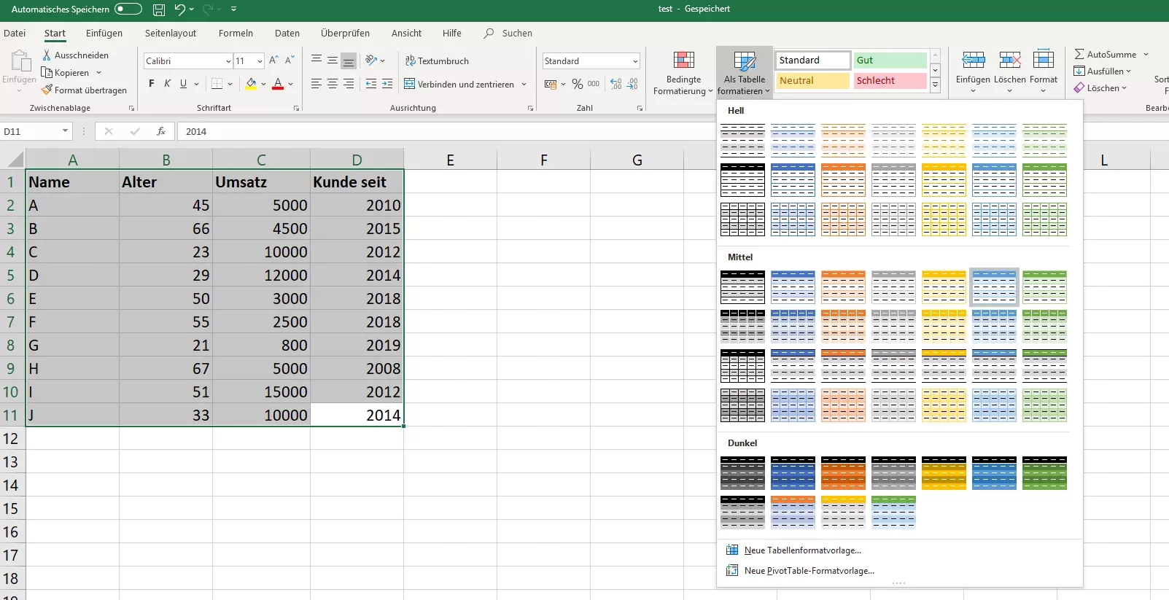Switch to Überprüfen tab

click(345, 34)
